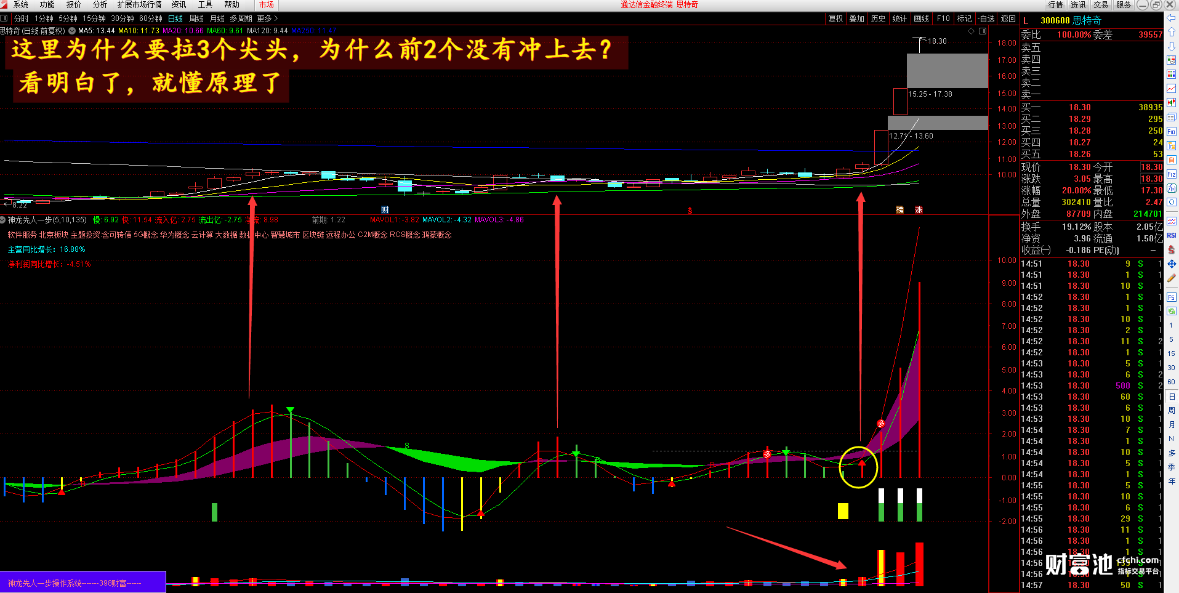1179x593 pixels.
Task: Click the 标记 mark button
Action: coord(964,18)
